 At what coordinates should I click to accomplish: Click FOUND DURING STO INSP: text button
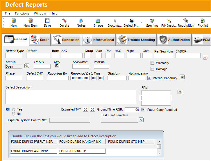pos(131,142)
